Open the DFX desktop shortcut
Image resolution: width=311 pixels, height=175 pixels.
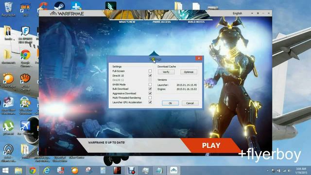click(25, 9)
